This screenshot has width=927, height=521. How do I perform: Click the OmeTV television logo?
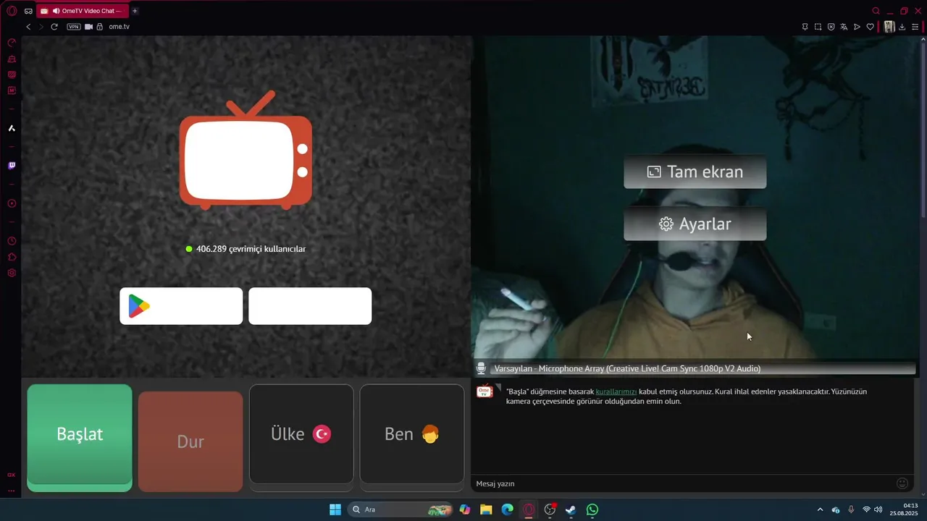(246, 151)
